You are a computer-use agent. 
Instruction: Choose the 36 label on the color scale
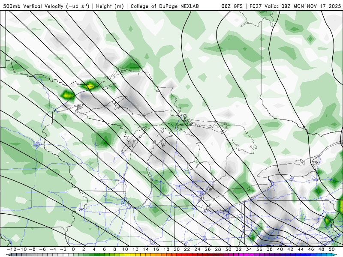pyautogui.click(x=259, y=249)
